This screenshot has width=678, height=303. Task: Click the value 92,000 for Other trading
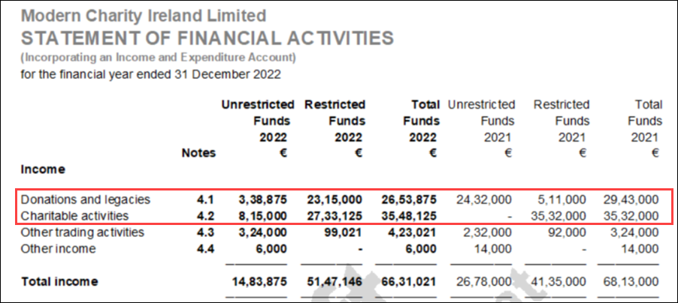click(x=568, y=232)
